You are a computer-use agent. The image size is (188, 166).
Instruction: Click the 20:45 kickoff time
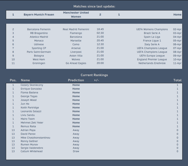coord(100,40)
